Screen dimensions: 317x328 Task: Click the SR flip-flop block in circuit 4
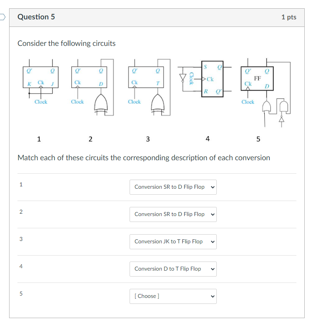click(212, 78)
